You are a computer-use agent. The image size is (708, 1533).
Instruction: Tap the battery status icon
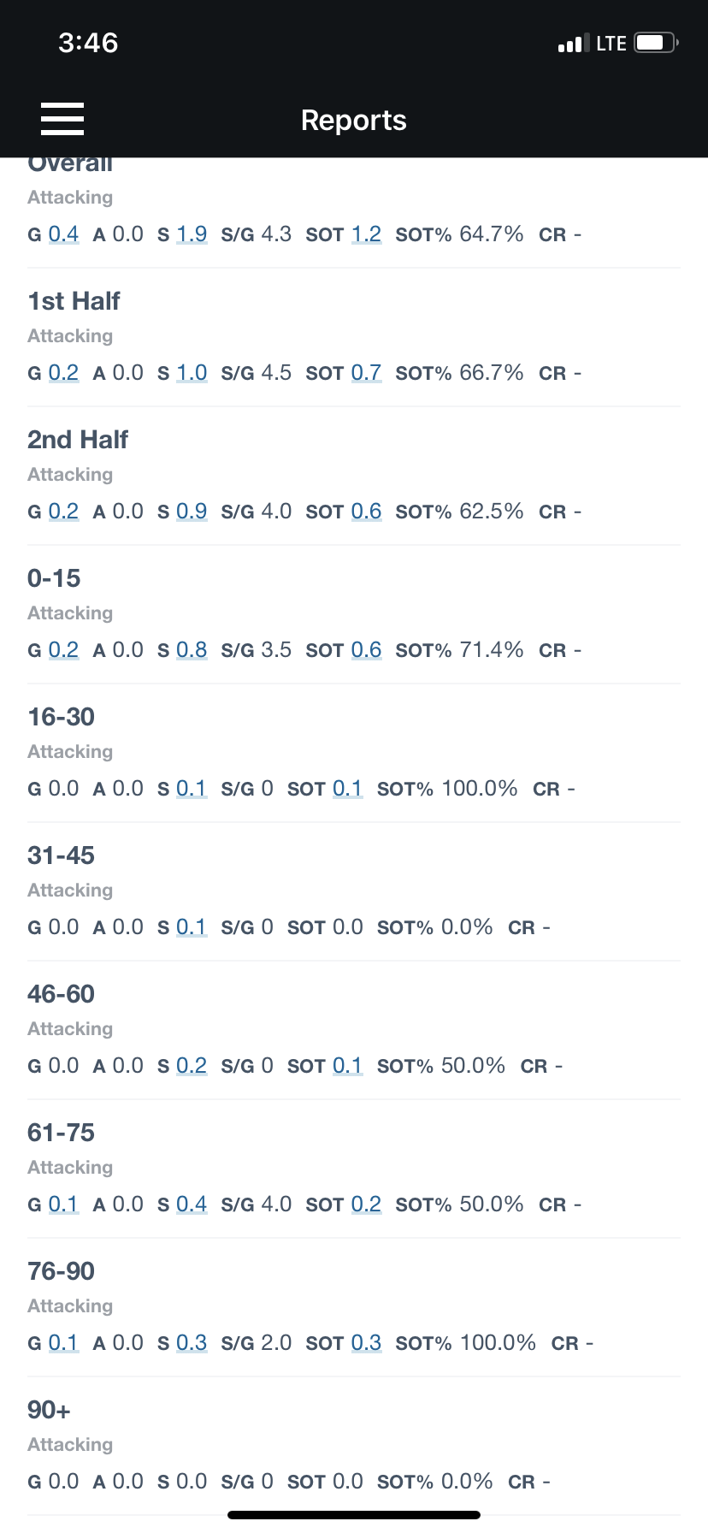pyautogui.click(x=657, y=43)
